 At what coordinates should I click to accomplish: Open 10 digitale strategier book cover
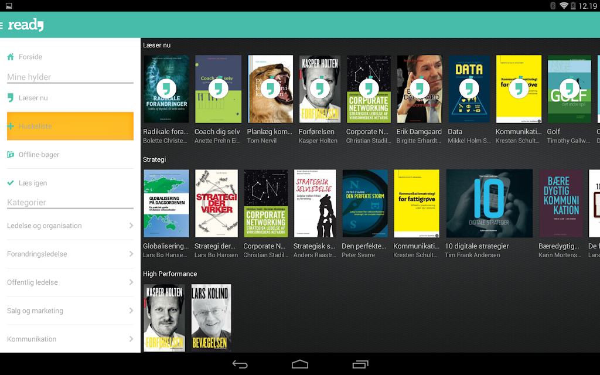489,203
